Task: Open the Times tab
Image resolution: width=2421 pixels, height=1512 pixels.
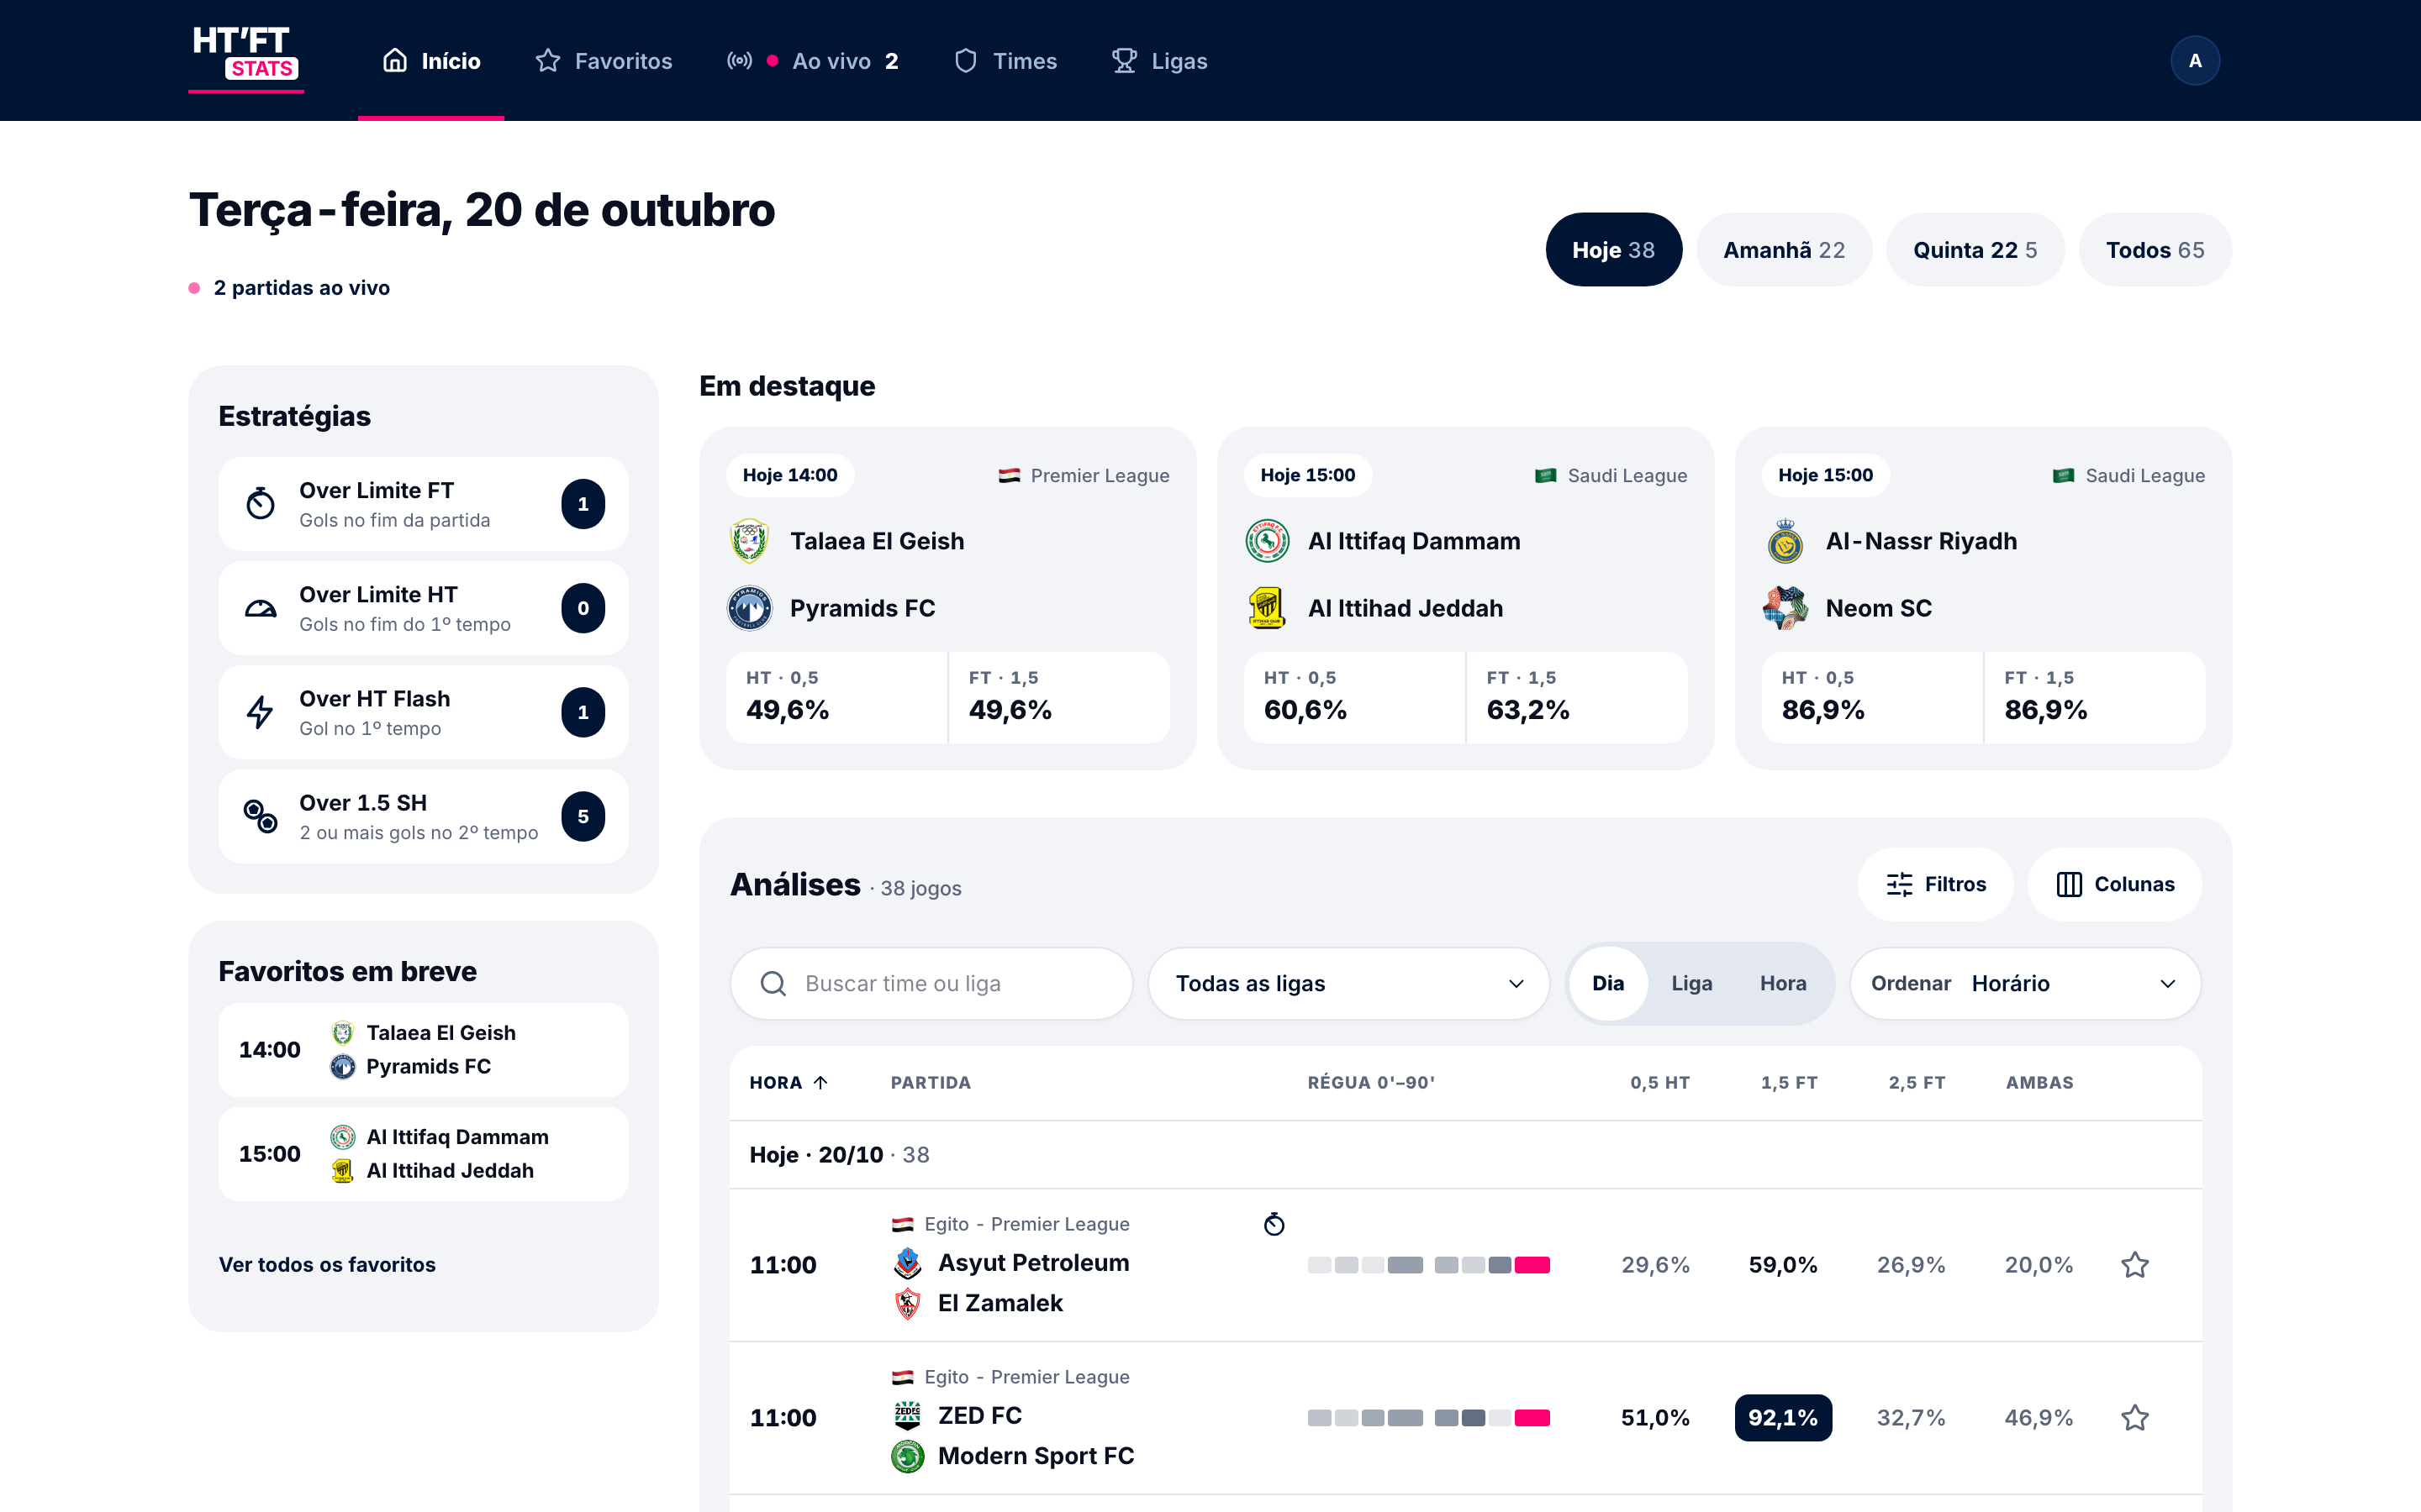Action: pyautogui.click(x=1005, y=61)
